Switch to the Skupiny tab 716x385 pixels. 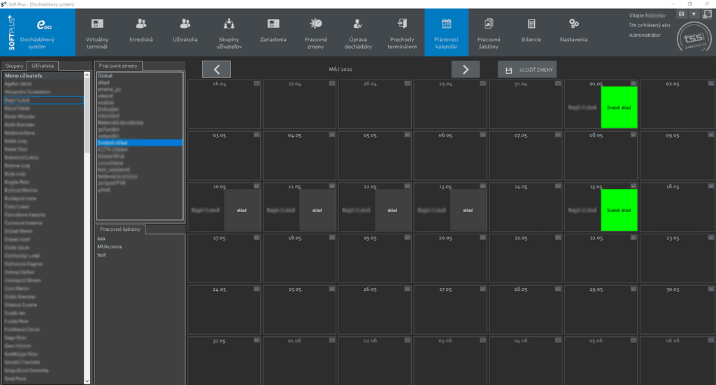click(14, 66)
